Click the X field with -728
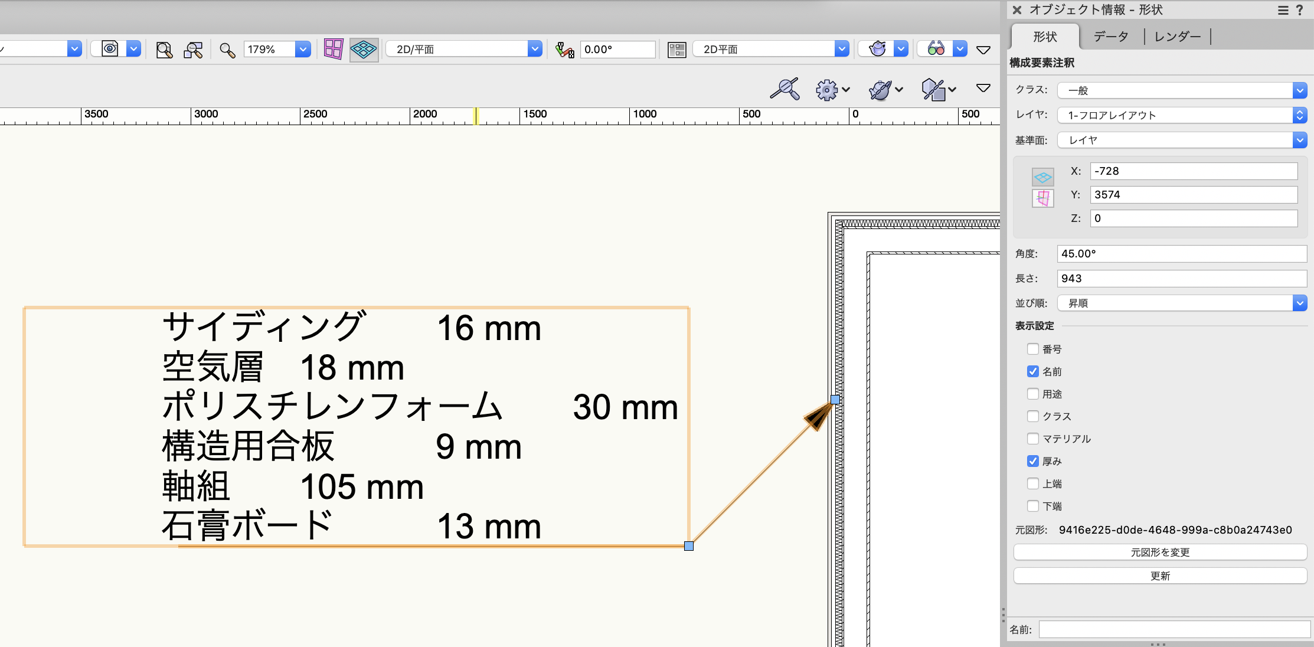The height and width of the screenshot is (647, 1314). point(1194,171)
